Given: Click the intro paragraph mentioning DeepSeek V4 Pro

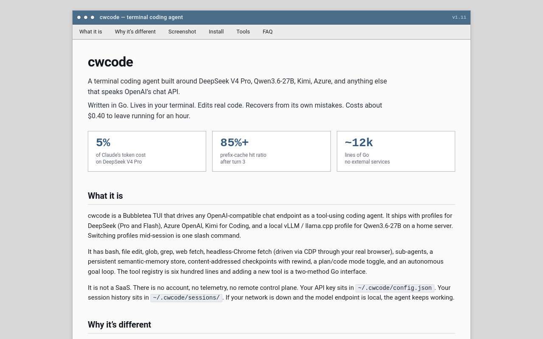Looking at the screenshot, I should pyautogui.click(x=238, y=86).
